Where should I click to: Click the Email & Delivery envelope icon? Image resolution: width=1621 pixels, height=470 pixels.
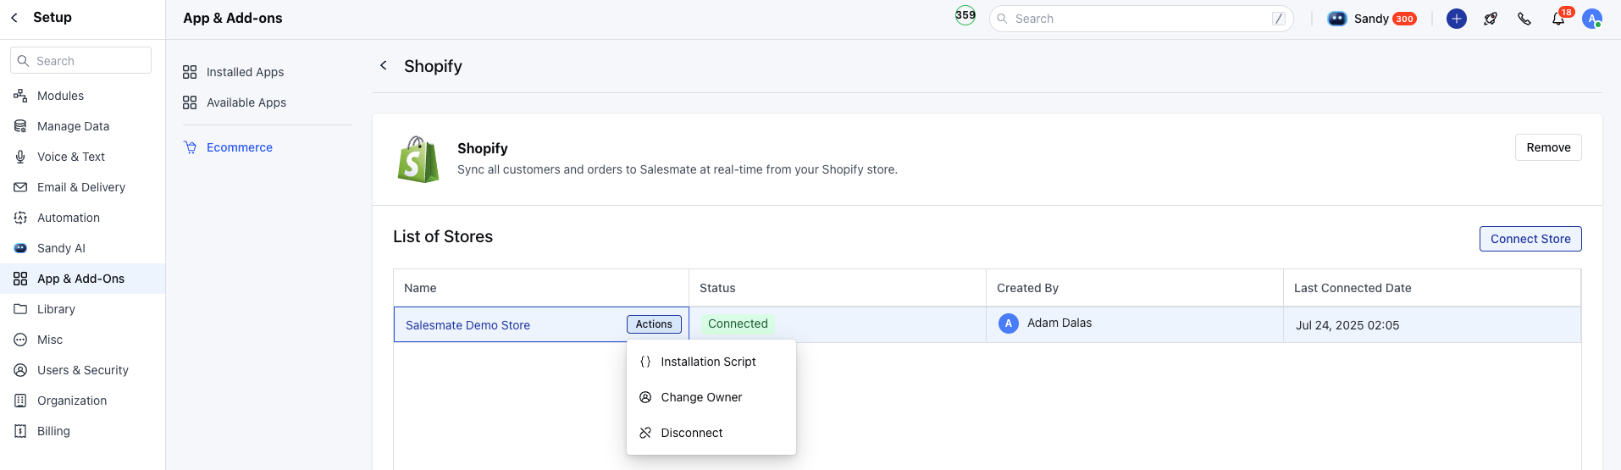[x=20, y=187]
